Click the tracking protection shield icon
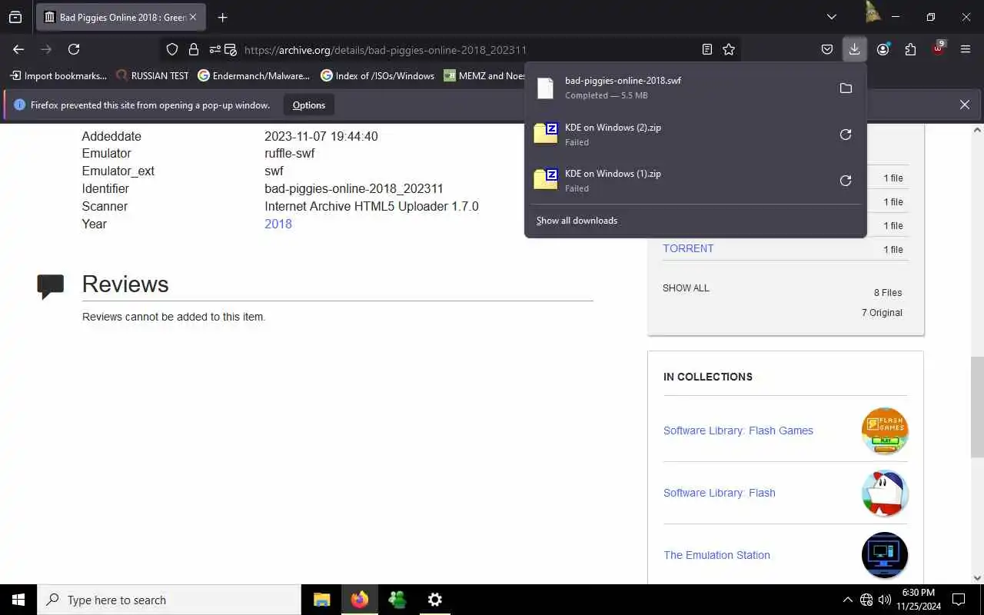 coord(172,49)
